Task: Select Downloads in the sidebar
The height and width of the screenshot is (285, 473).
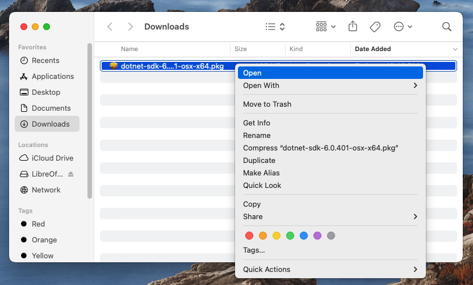Action: click(47, 124)
